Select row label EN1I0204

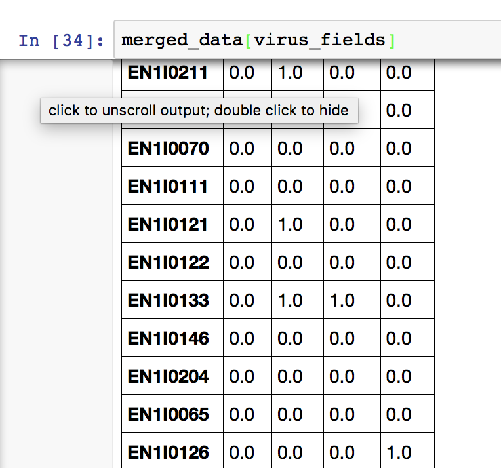pyautogui.click(x=168, y=376)
